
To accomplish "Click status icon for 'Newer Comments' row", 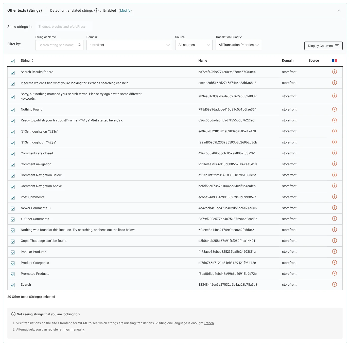I will pyautogui.click(x=335, y=208).
